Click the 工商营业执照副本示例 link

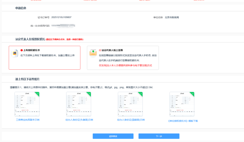[x=28, y=120]
